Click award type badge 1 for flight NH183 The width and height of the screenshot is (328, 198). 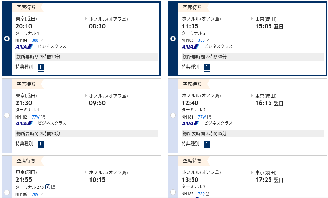pyautogui.click(x=207, y=67)
